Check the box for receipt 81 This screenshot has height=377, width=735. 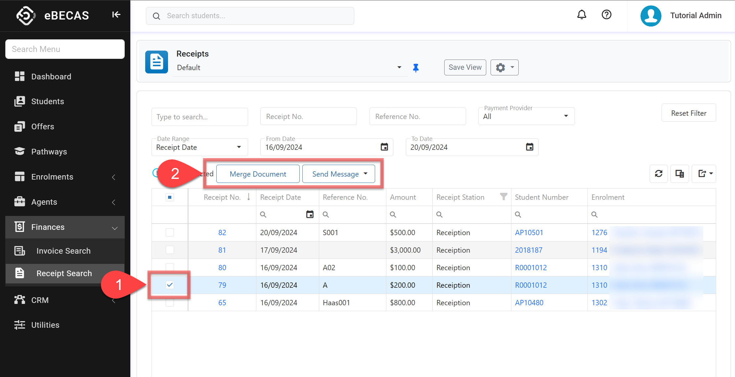(x=170, y=250)
